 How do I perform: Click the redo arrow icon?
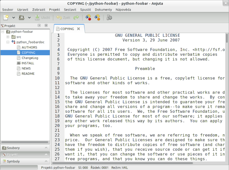coord(76,17)
